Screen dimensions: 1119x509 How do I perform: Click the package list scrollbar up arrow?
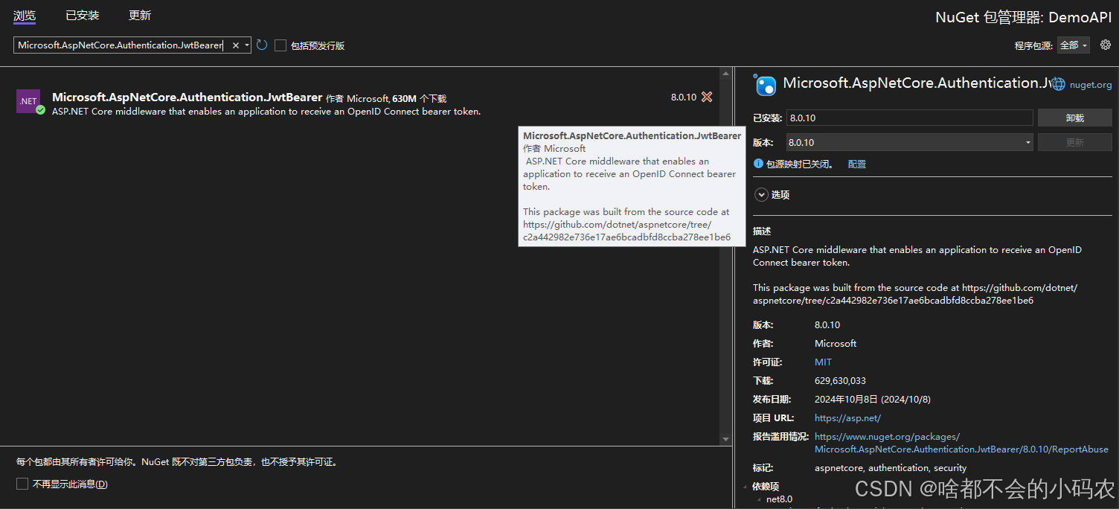coord(725,74)
